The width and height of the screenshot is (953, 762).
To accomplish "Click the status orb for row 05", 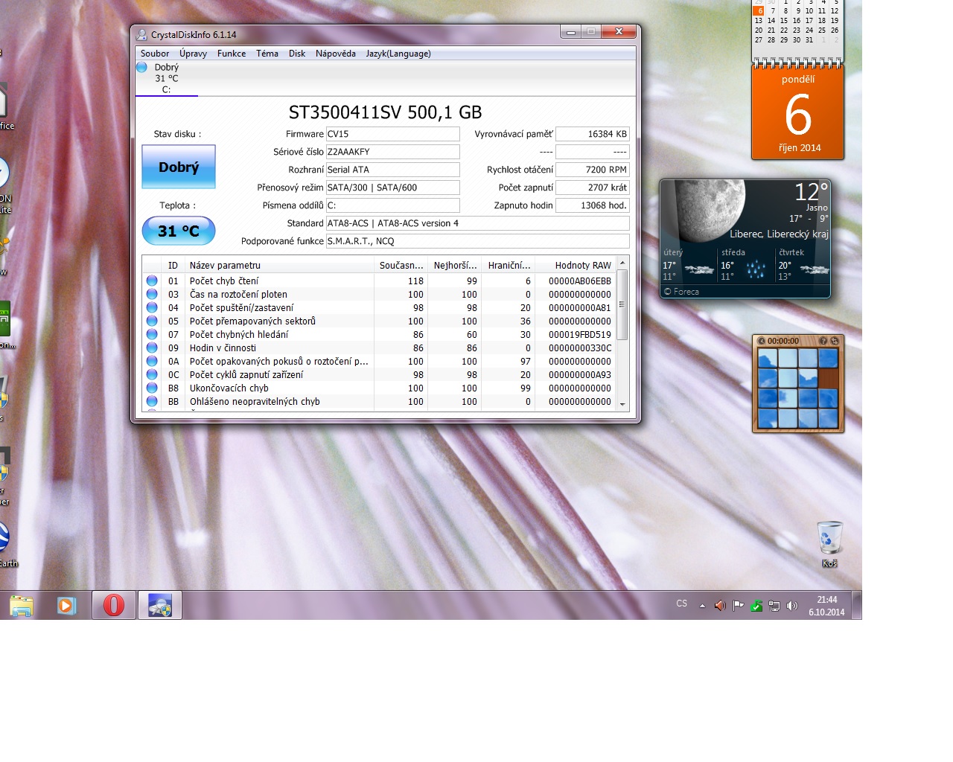I will click(x=152, y=321).
